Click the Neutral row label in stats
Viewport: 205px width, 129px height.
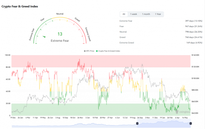[x=123, y=32]
